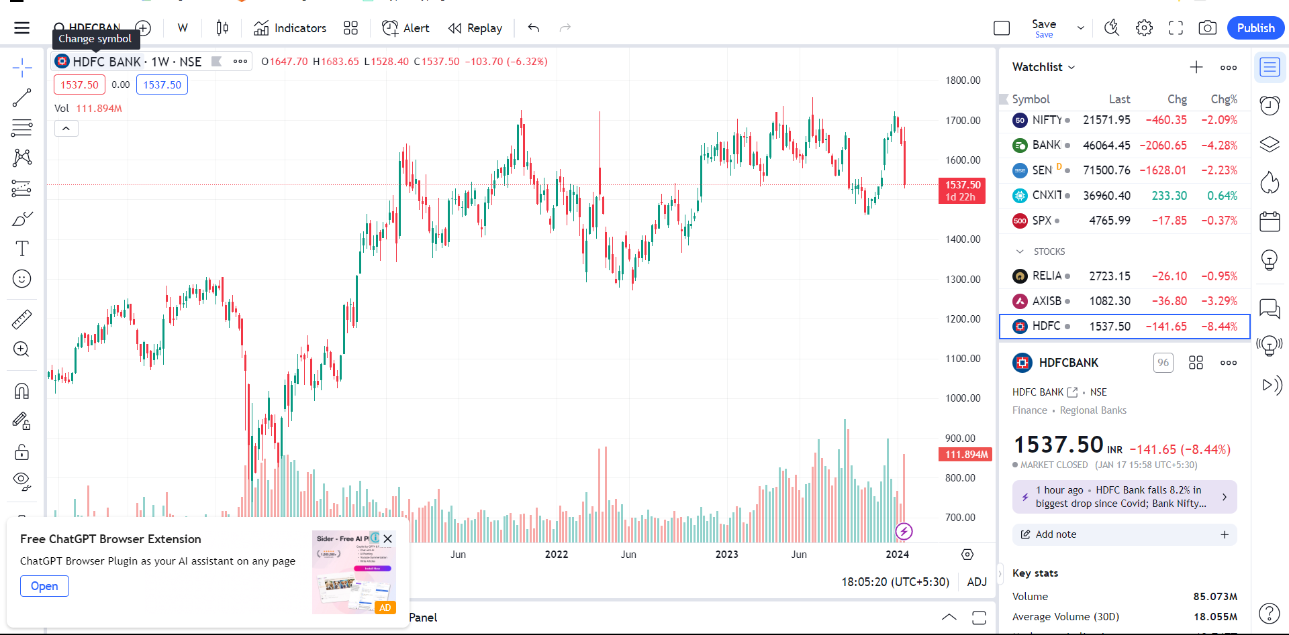Collapse the indicator legend chevron
The width and height of the screenshot is (1289, 635).
(66, 128)
